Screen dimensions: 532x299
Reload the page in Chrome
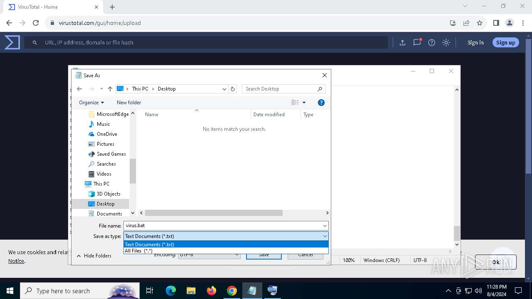pos(36,23)
